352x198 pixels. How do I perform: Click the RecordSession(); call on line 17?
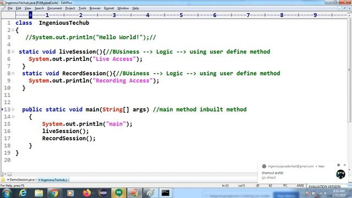(69, 138)
